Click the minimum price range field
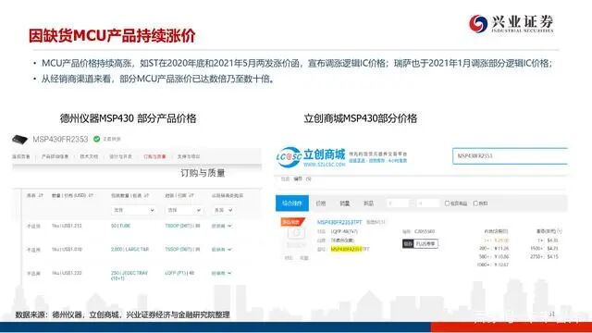This screenshot has height=333, width=592. point(399,203)
